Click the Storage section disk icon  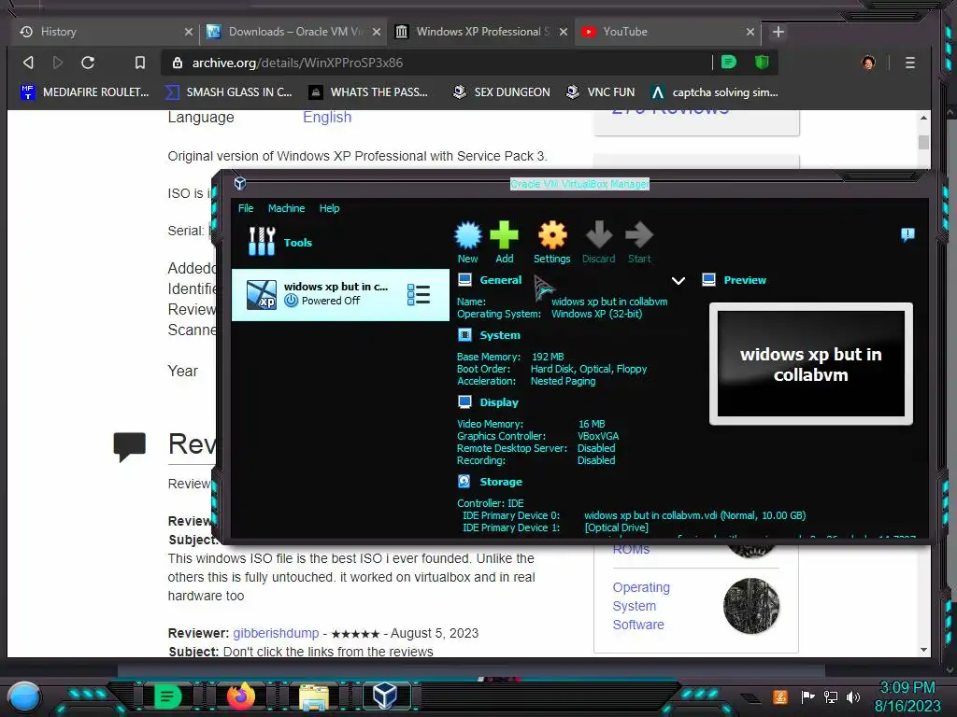tap(464, 481)
